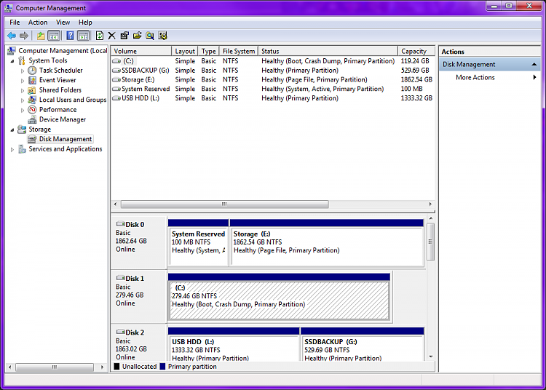Sort by the File System column header

click(239, 51)
